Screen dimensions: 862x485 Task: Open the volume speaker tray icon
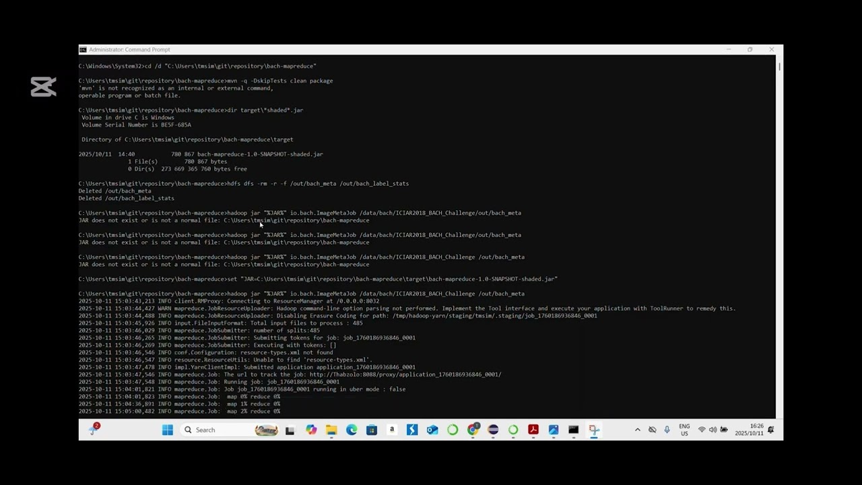coord(712,430)
